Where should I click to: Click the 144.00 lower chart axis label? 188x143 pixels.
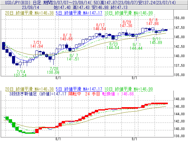tap(179, 114)
